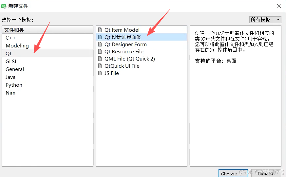Select the Qt category

pos(48,54)
